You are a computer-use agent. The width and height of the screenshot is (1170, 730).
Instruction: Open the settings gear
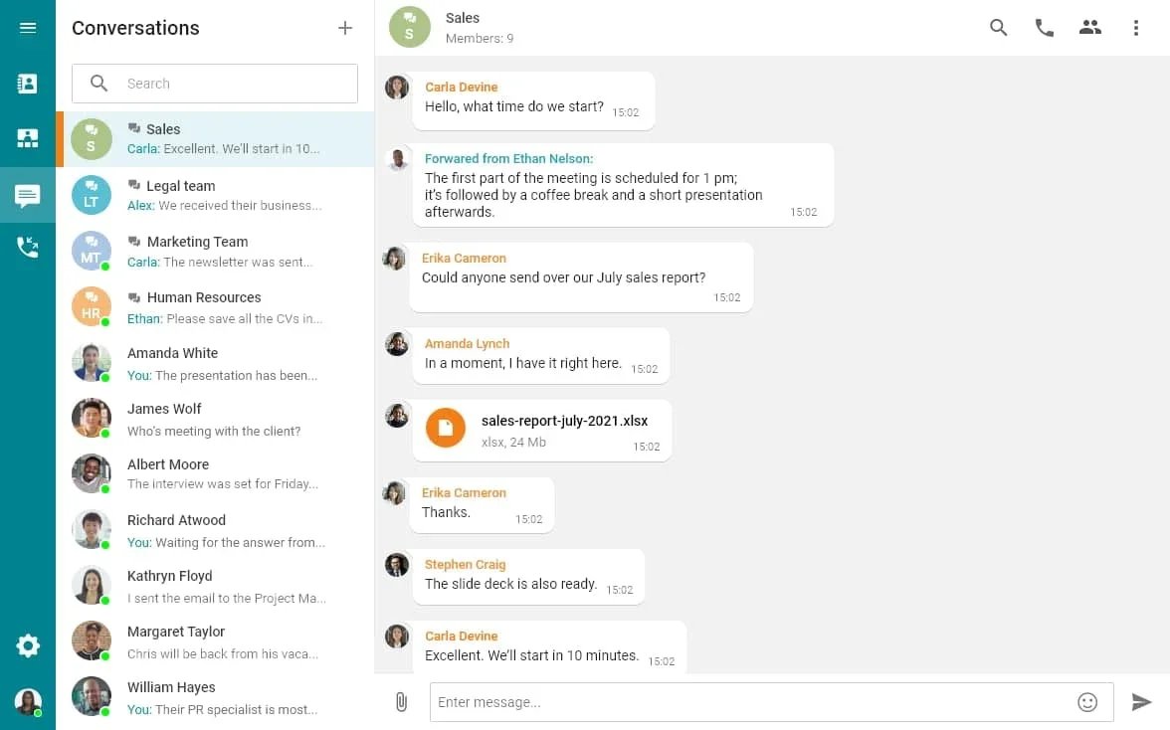tap(28, 645)
